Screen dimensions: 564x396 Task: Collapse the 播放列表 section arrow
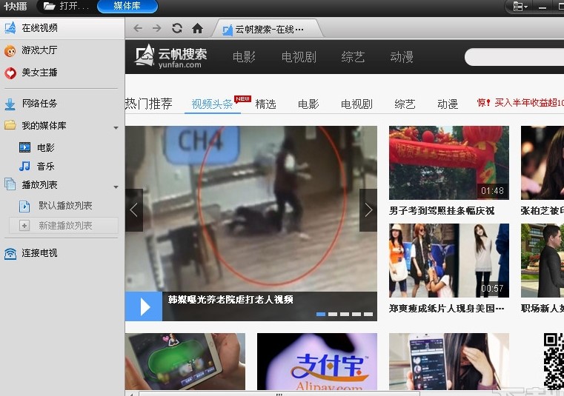pyautogui.click(x=116, y=187)
